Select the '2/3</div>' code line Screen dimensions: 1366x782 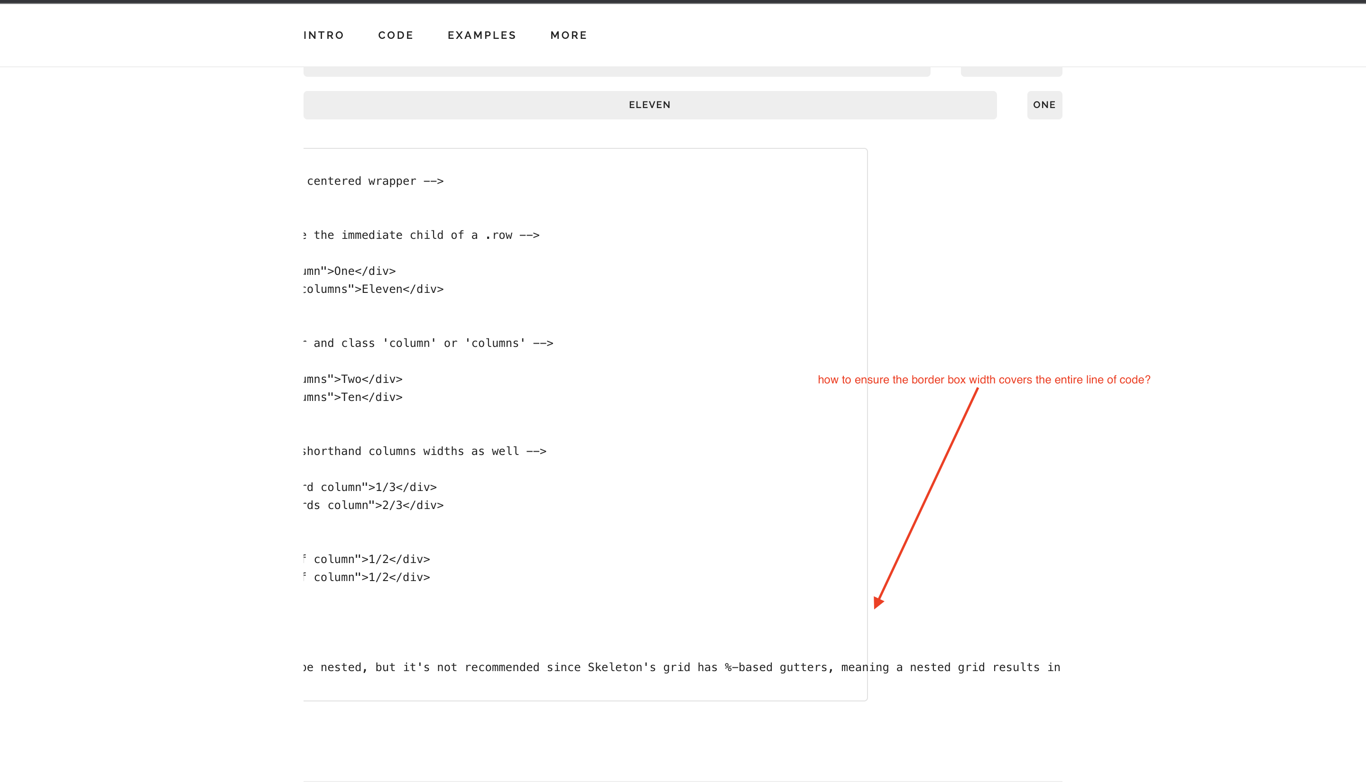(373, 505)
